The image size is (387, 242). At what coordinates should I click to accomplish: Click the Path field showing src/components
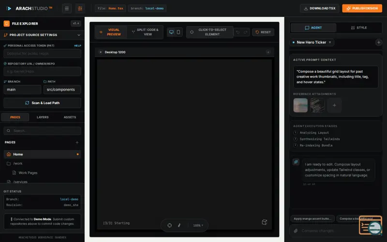pyautogui.click(x=62, y=90)
